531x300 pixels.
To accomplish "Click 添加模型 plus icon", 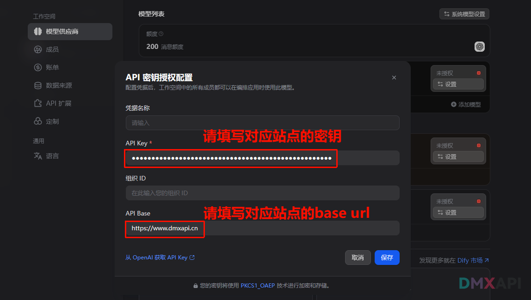I will [453, 104].
